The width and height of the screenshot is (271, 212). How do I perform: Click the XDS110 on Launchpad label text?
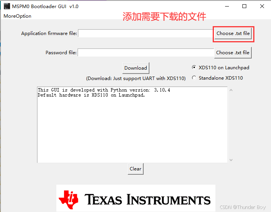click(x=224, y=67)
